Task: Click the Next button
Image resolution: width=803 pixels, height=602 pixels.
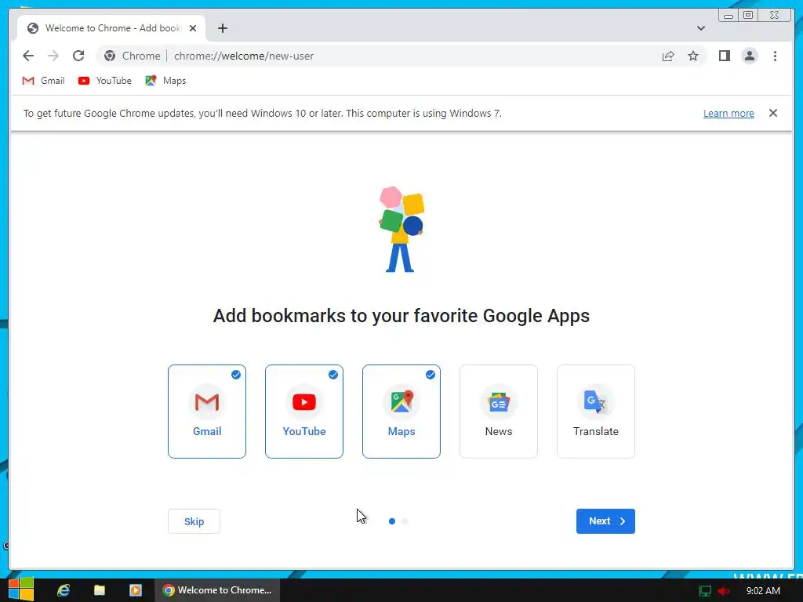Action: (605, 521)
